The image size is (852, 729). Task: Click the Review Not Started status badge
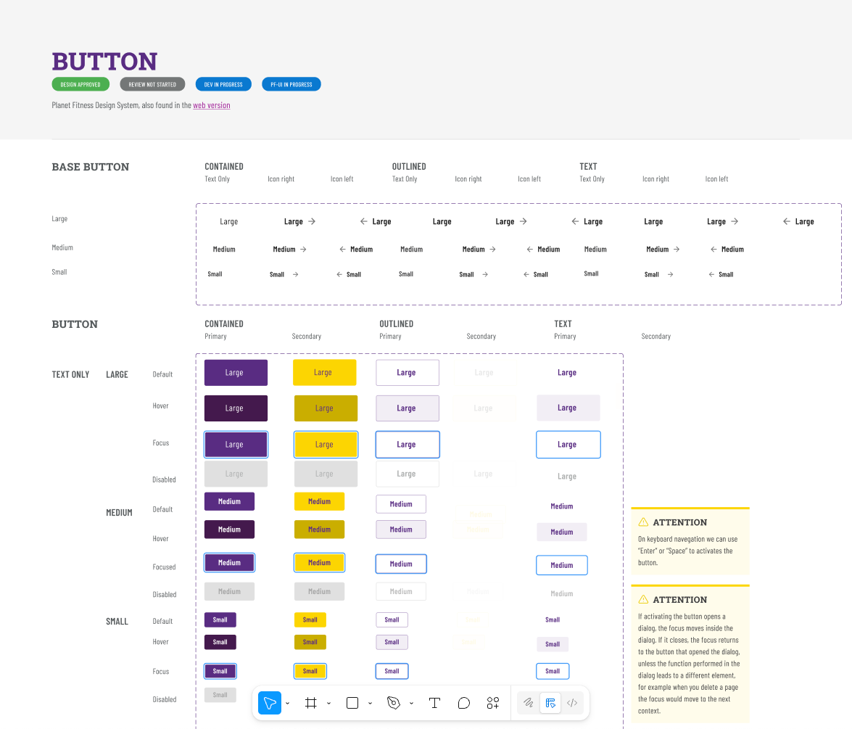click(x=152, y=84)
